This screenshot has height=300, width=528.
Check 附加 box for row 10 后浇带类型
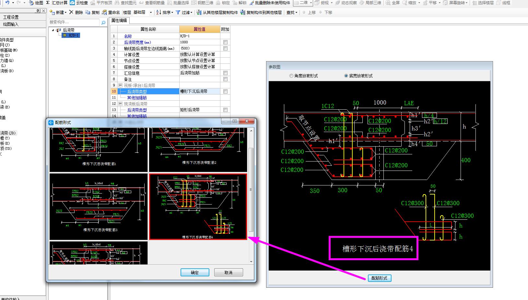(x=225, y=92)
